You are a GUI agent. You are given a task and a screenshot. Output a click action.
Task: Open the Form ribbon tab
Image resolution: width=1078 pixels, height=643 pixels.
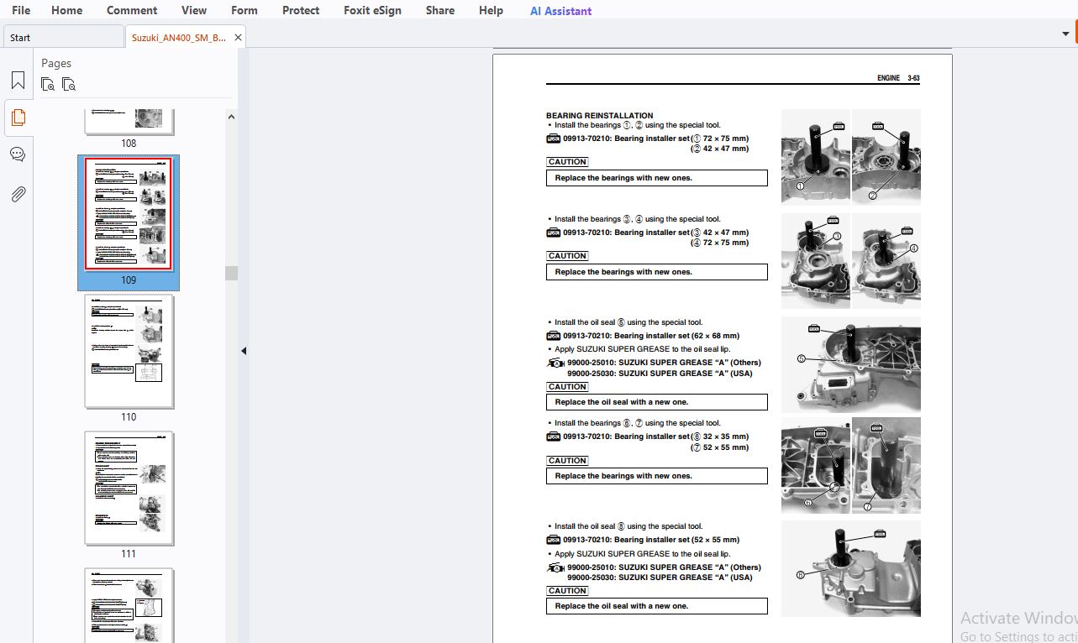tap(245, 10)
